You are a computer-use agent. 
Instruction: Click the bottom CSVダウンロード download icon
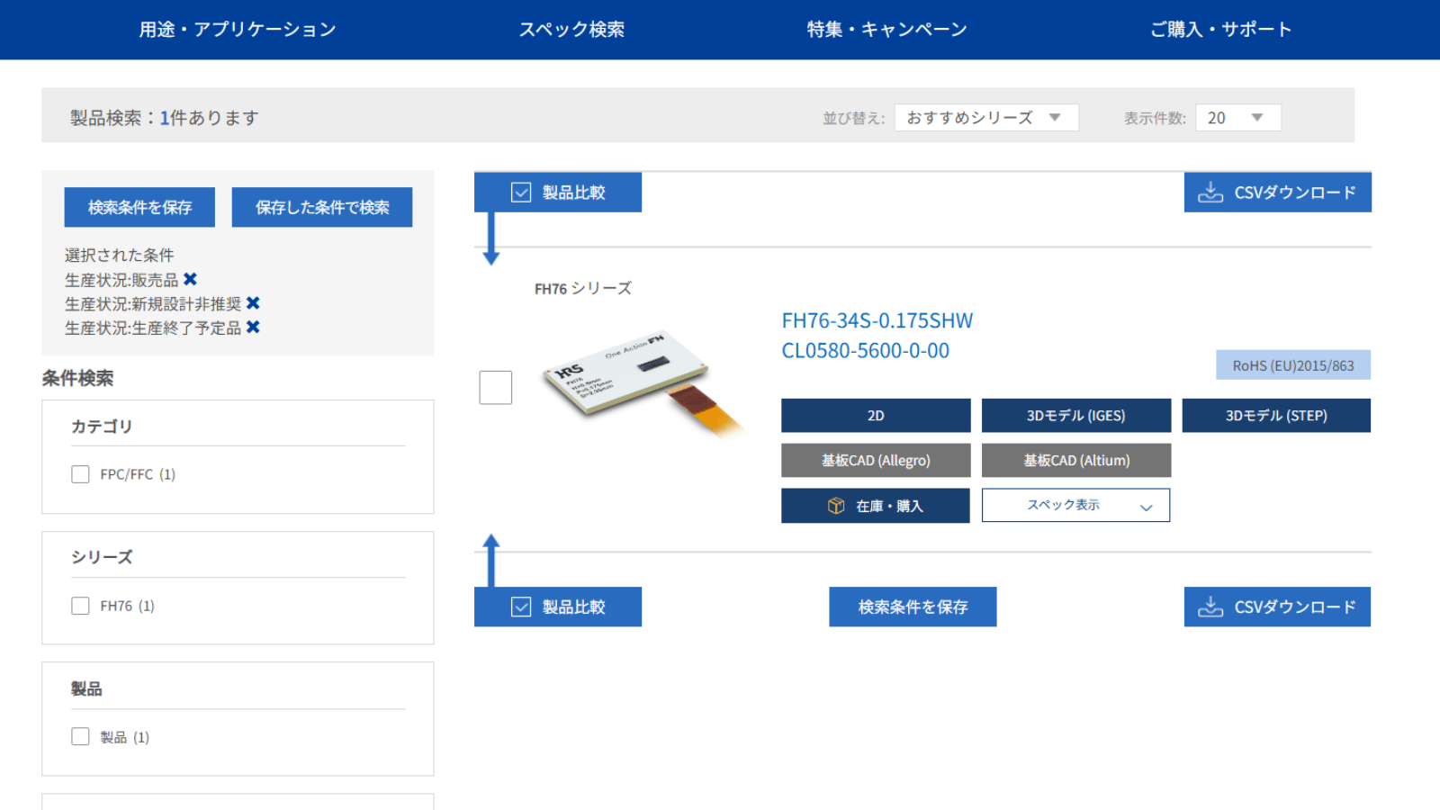point(1210,607)
